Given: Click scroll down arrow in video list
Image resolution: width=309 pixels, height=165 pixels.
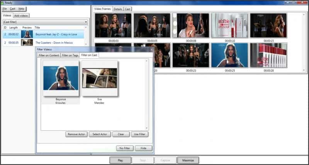Looking at the screenshot, I should [86, 44].
